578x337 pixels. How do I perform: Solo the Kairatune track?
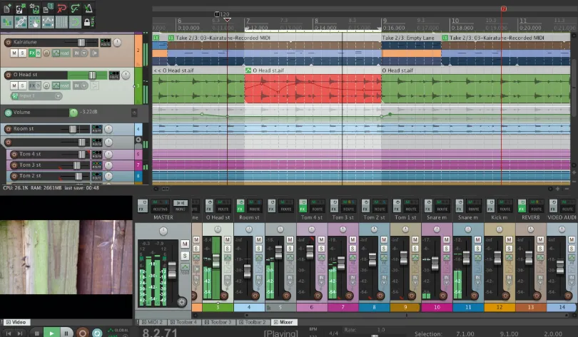pos(22,53)
